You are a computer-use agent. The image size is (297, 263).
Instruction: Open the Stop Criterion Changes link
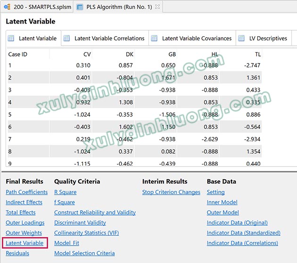point(171,192)
